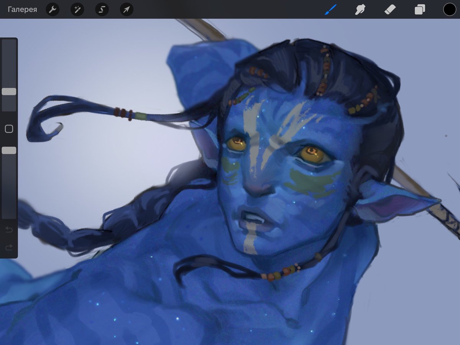Open the Adjustments magic wand menu

point(77,9)
